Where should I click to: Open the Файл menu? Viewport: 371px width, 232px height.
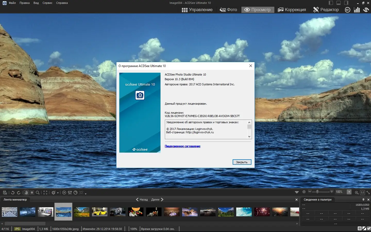tap(12, 3)
